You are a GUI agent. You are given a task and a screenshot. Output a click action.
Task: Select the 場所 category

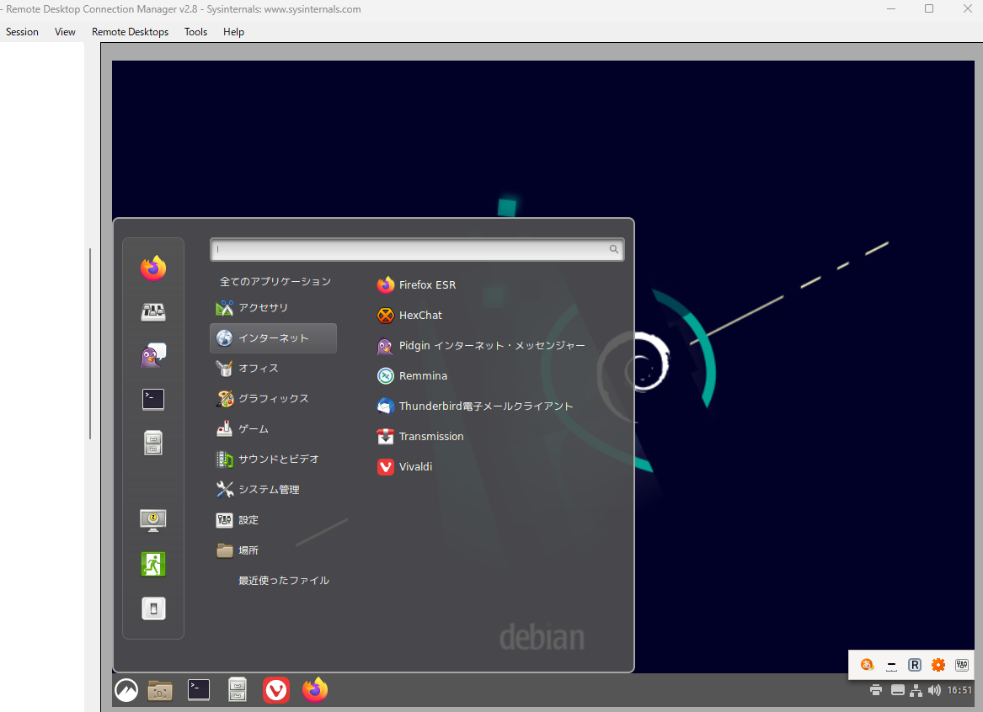273,550
